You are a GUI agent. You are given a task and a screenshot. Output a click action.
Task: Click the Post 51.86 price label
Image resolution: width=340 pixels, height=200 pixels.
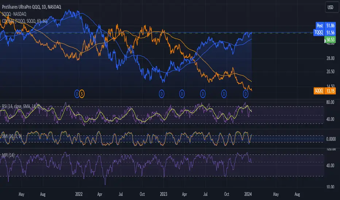pos(325,25)
